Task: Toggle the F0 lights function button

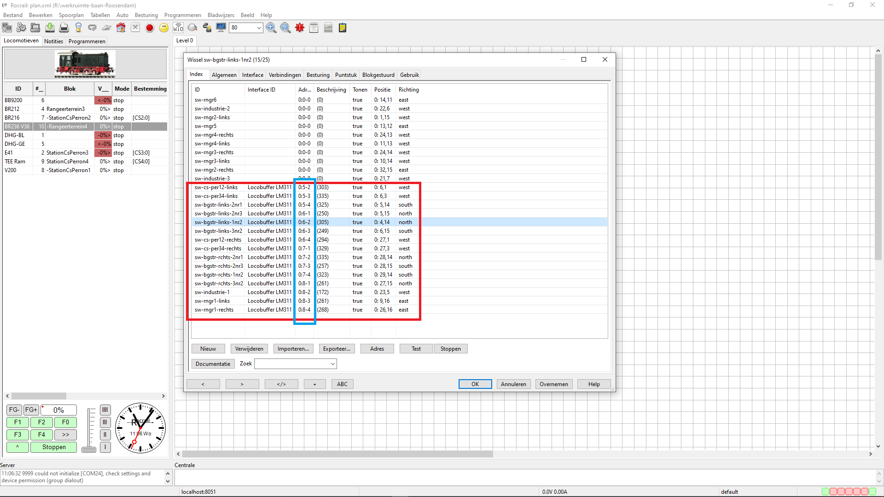Action: 65,422
